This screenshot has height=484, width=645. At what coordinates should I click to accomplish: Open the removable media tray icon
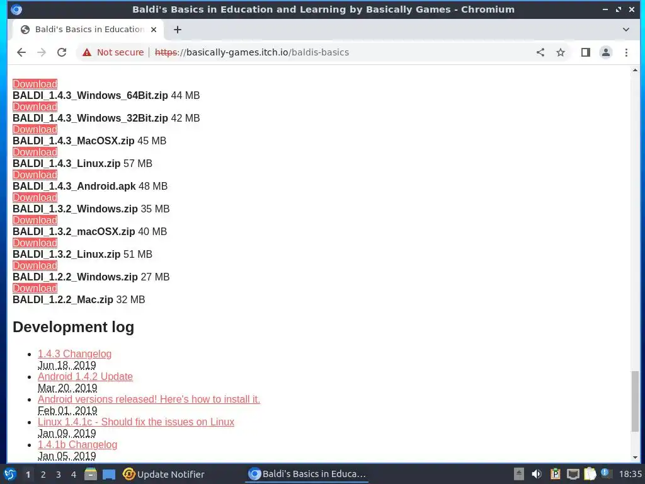519,474
